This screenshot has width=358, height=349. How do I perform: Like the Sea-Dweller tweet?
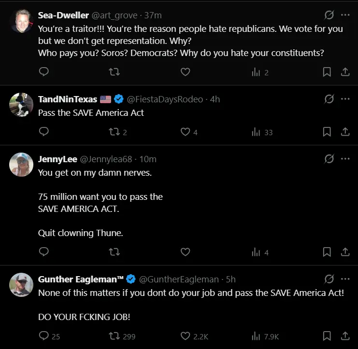pos(185,72)
